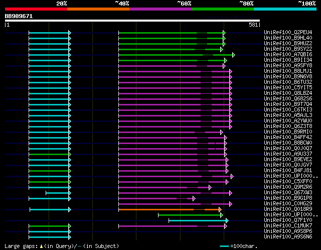Open hit UniRef100_A7QBI6
This screenshot has height=250, width=321.
point(288,54)
